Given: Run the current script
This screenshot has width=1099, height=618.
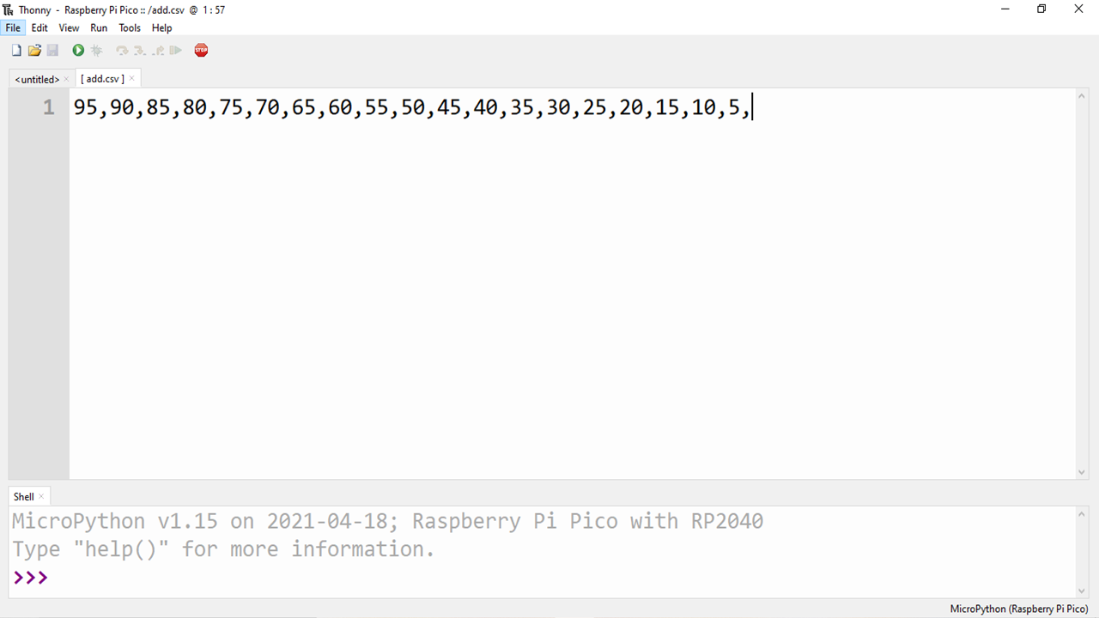Looking at the screenshot, I should pos(77,50).
